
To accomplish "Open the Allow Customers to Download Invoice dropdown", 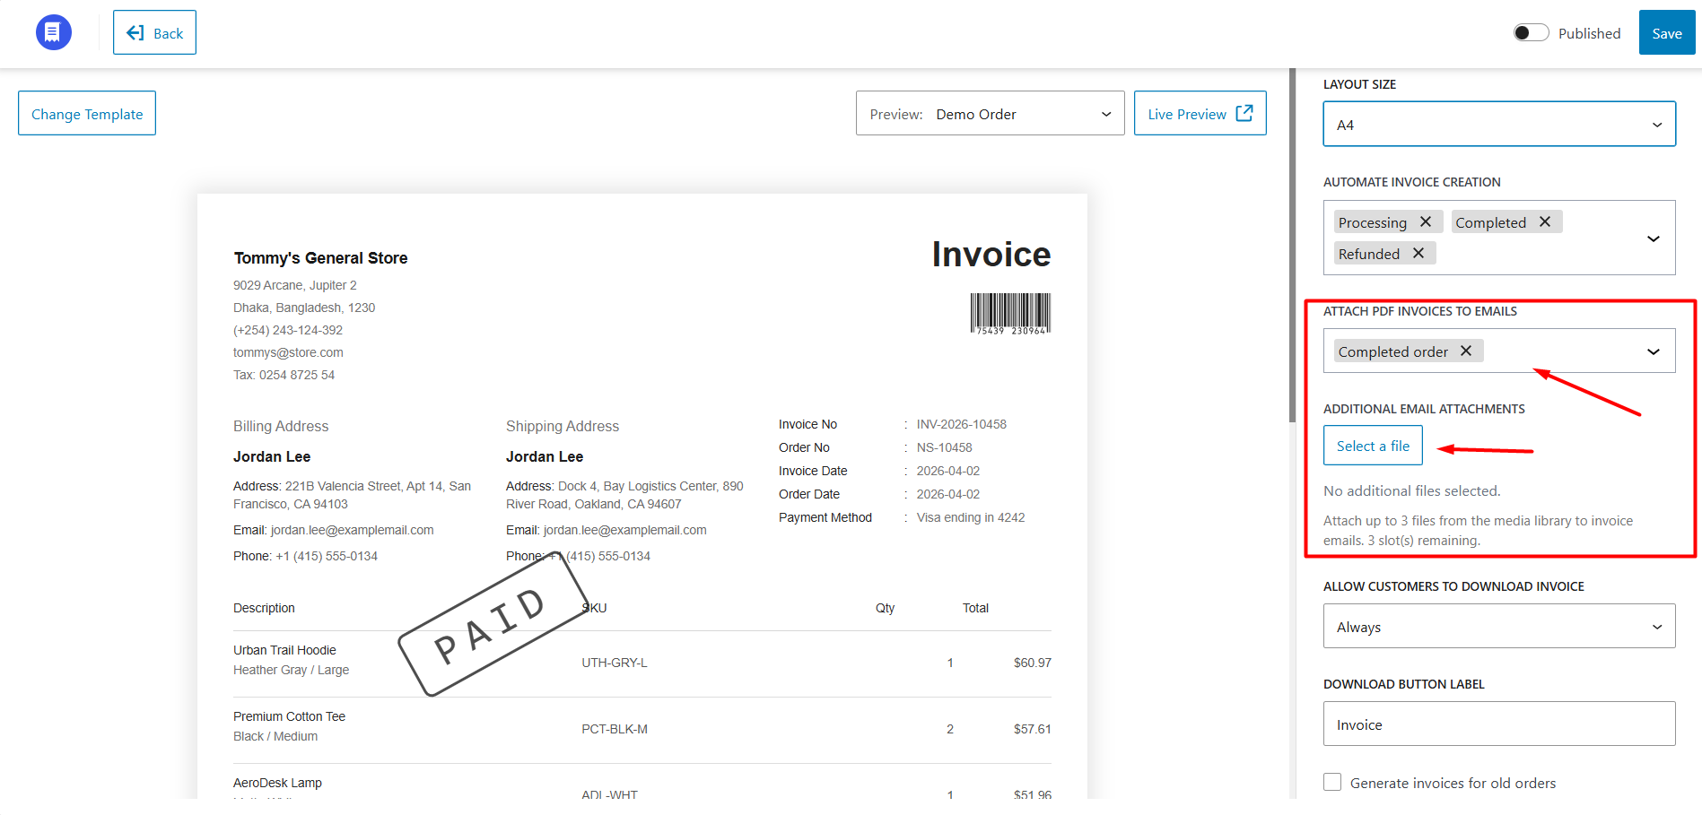I will tap(1499, 626).
